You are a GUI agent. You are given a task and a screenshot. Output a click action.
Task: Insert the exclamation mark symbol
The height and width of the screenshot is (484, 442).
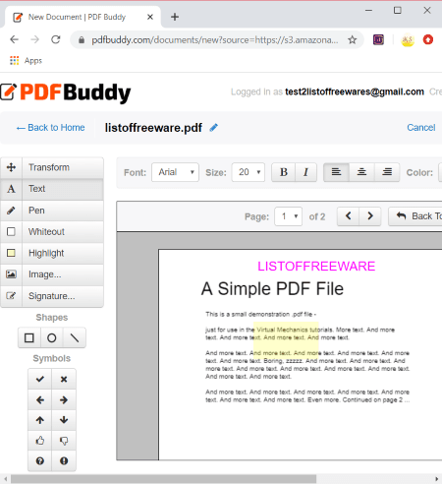click(x=64, y=461)
